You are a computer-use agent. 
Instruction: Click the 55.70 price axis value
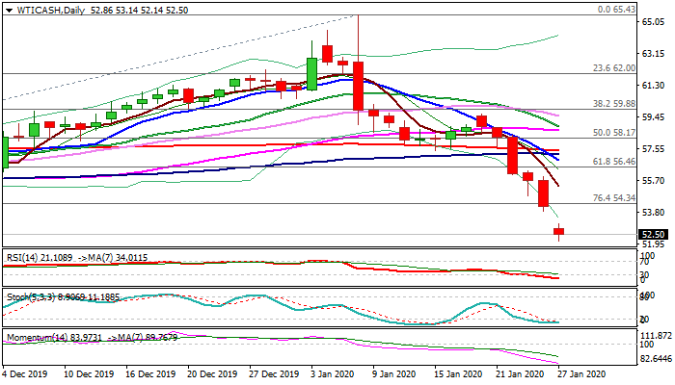(653, 181)
